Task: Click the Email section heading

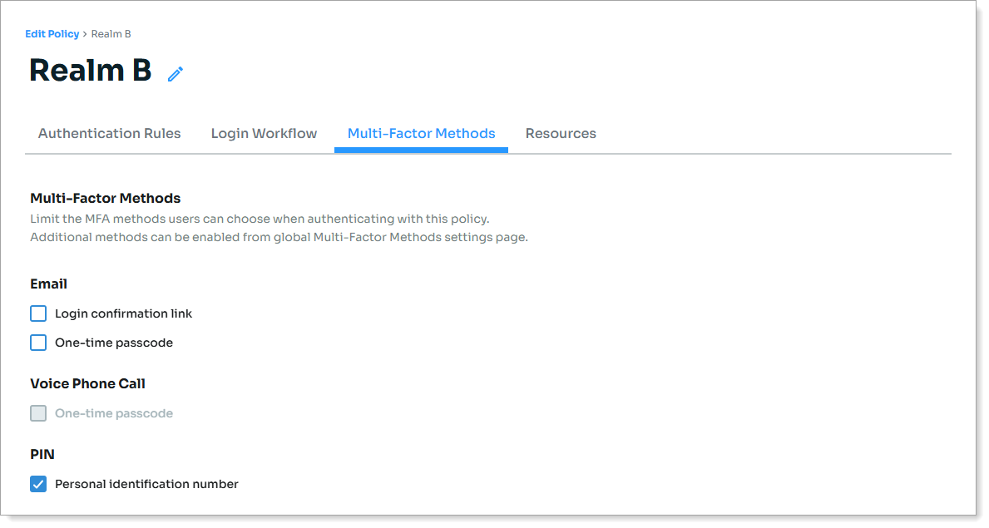Action: pos(48,284)
